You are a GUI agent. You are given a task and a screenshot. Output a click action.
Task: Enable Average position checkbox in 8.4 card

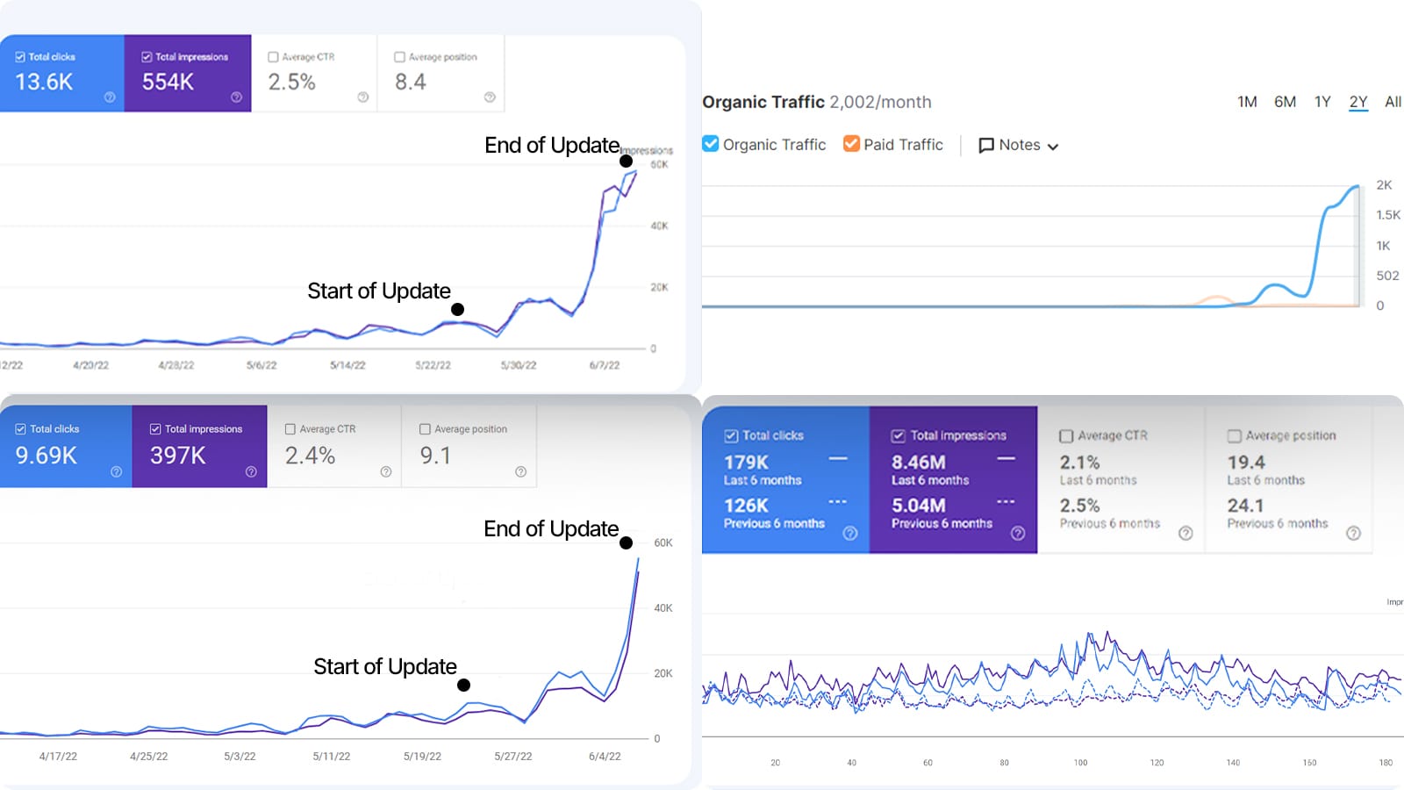pyautogui.click(x=399, y=57)
